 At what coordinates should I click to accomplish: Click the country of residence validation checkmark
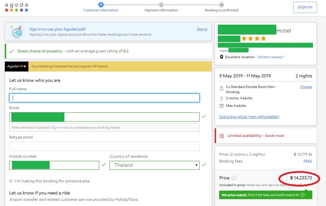tap(204, 165)
